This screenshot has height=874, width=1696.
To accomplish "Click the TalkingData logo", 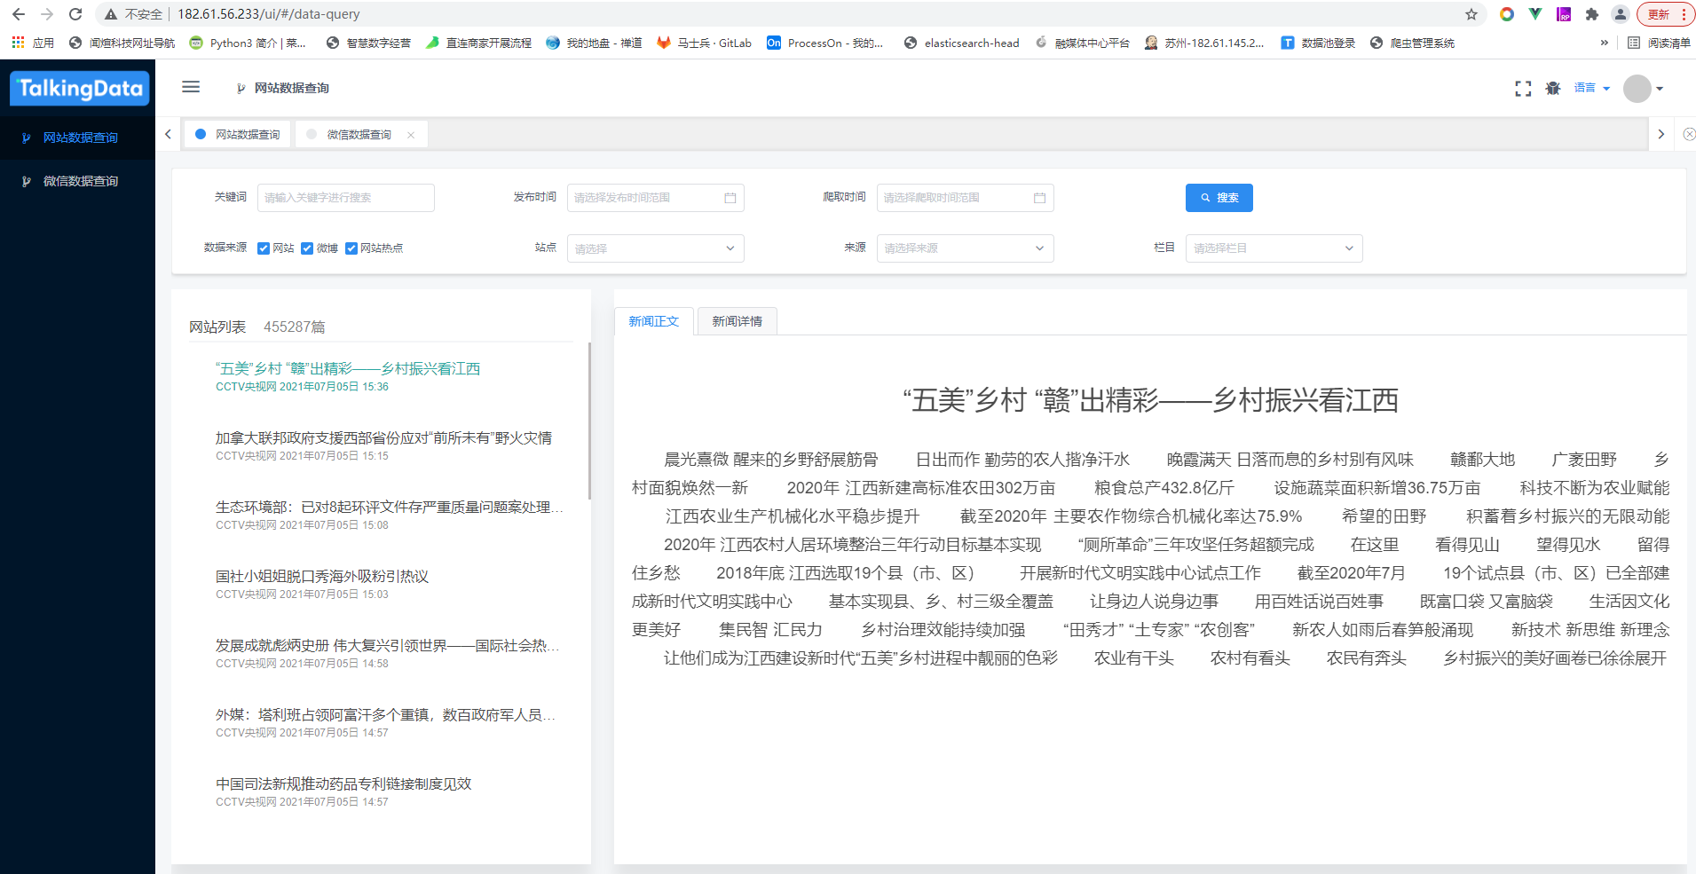I will [79, 88].
